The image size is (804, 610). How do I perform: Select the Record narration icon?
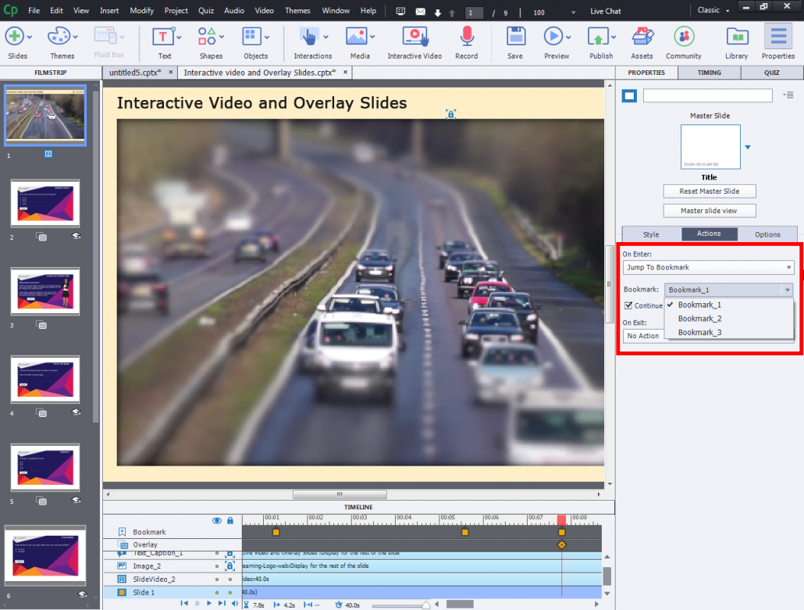pyautogui.click(x=466, y=37)
